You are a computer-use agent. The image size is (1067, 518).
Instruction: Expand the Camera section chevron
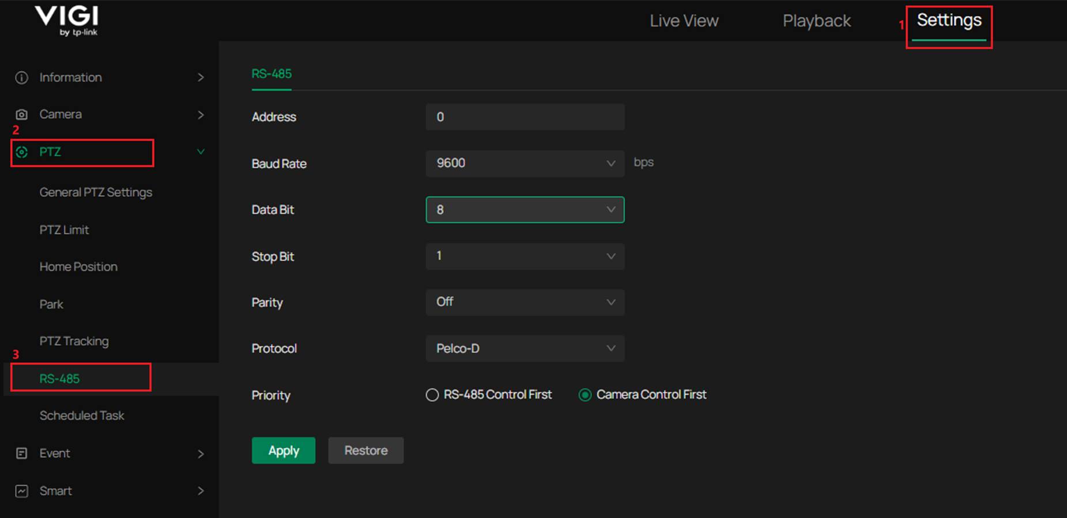(201, 115)
